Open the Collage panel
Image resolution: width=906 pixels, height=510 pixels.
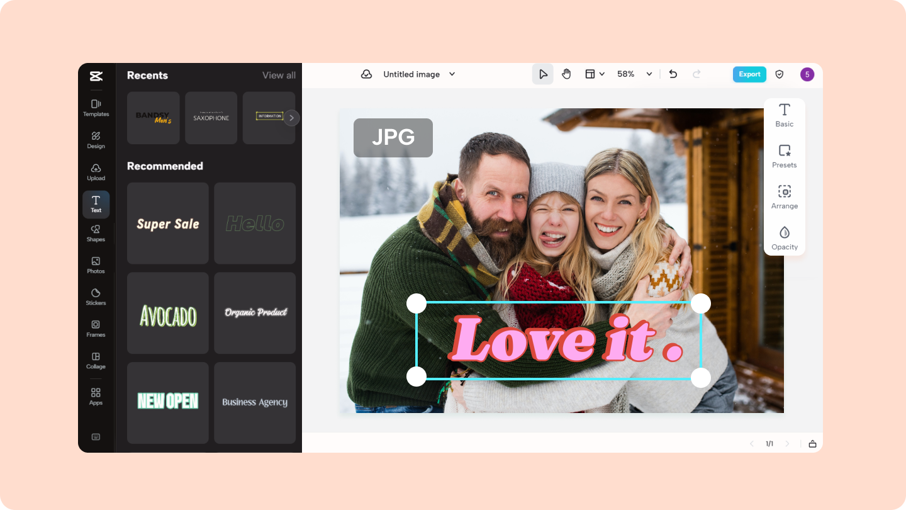coord(96,361)
